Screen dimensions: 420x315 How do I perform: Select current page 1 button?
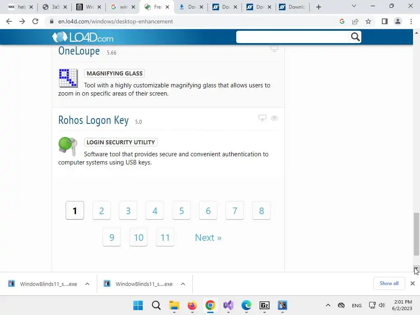point(75,210)
